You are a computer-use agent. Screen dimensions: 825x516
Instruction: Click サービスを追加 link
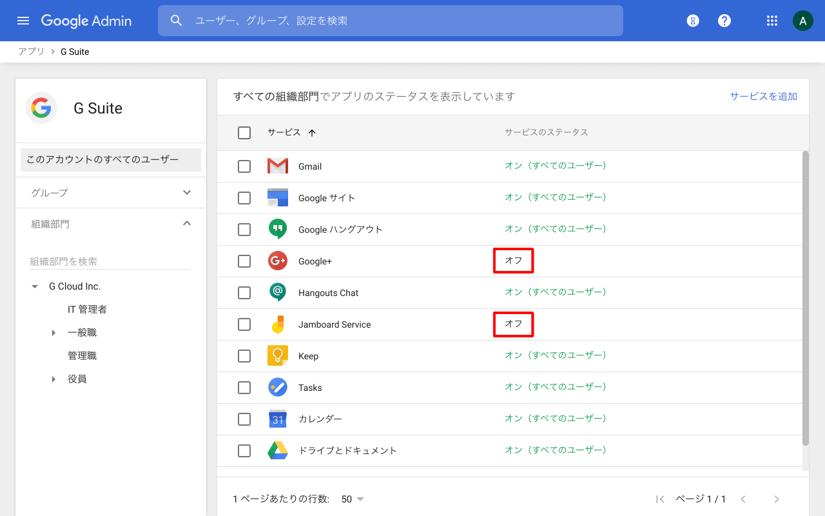763,96
